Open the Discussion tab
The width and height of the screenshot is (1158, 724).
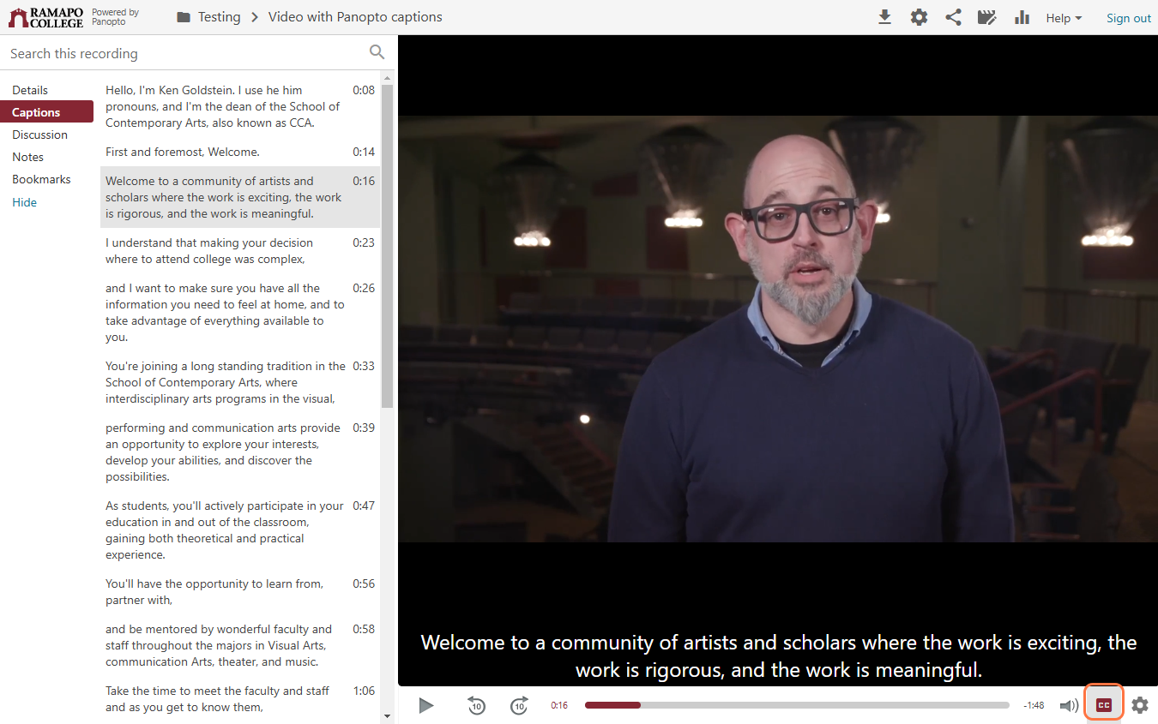(39, 135)
